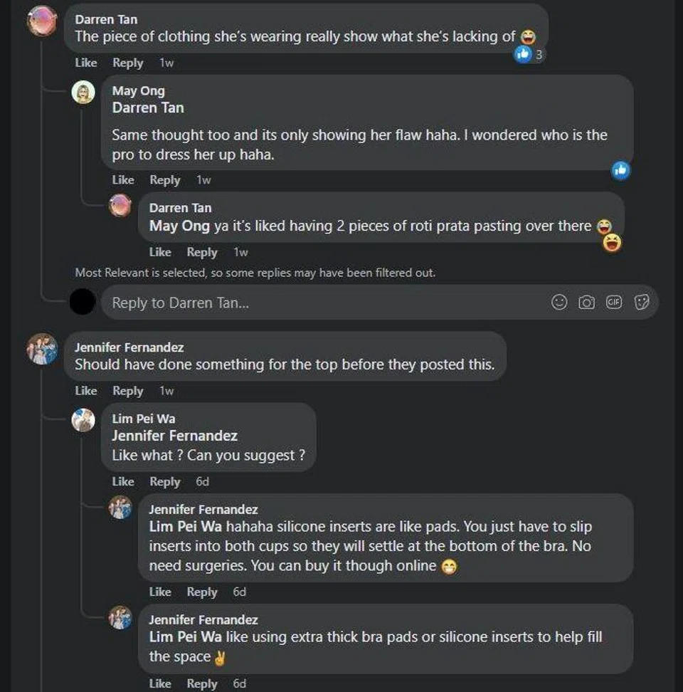Insert an emoji in the reply box
Screen dimensions: 683x692
point(560,303)
